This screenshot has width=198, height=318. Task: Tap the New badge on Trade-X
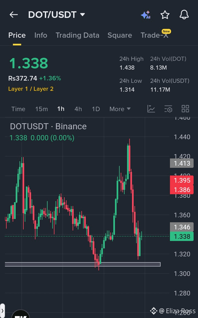pyautogui.click(x=166, y=31)
